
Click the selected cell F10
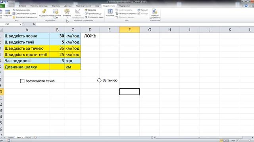point(129,92)
